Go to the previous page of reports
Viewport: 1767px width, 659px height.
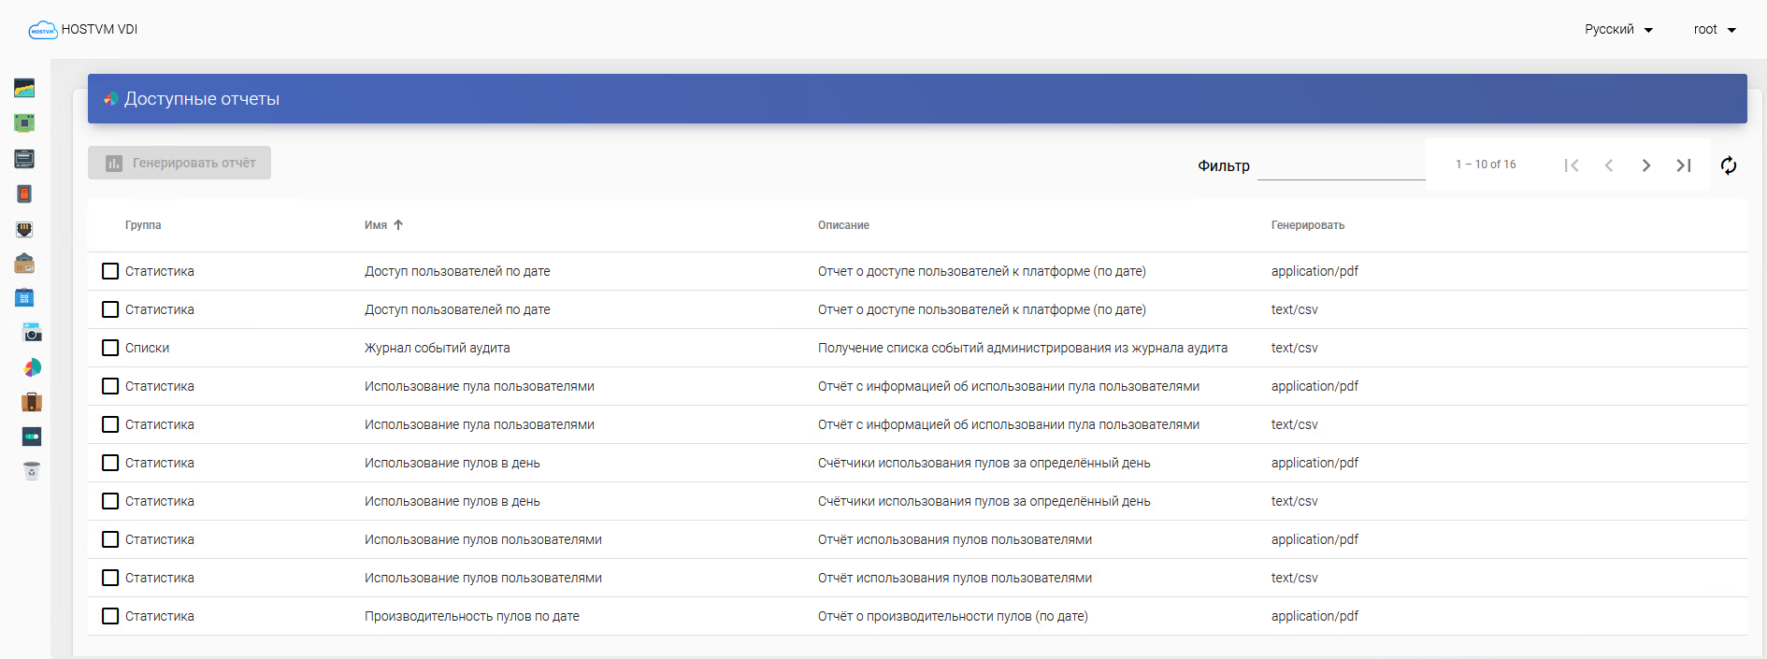(1609, 165)
